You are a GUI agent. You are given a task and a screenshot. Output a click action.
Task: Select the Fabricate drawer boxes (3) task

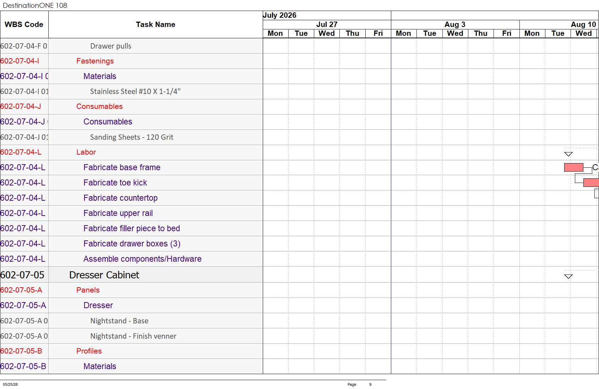point(132,244)
